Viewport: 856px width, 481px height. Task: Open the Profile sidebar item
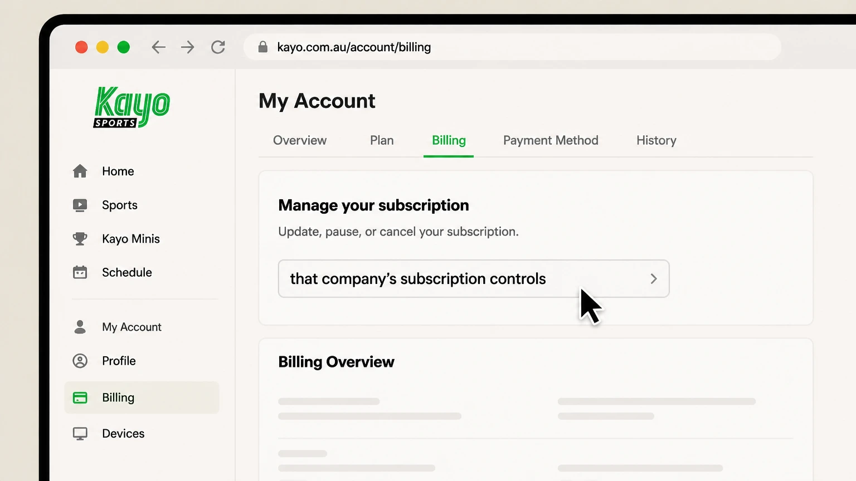119,361
